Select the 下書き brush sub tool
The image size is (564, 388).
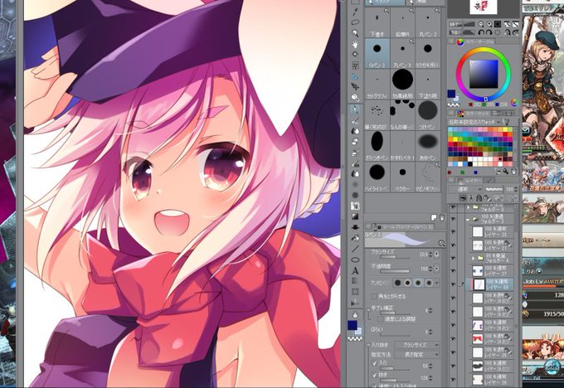[x=377, y=23]
